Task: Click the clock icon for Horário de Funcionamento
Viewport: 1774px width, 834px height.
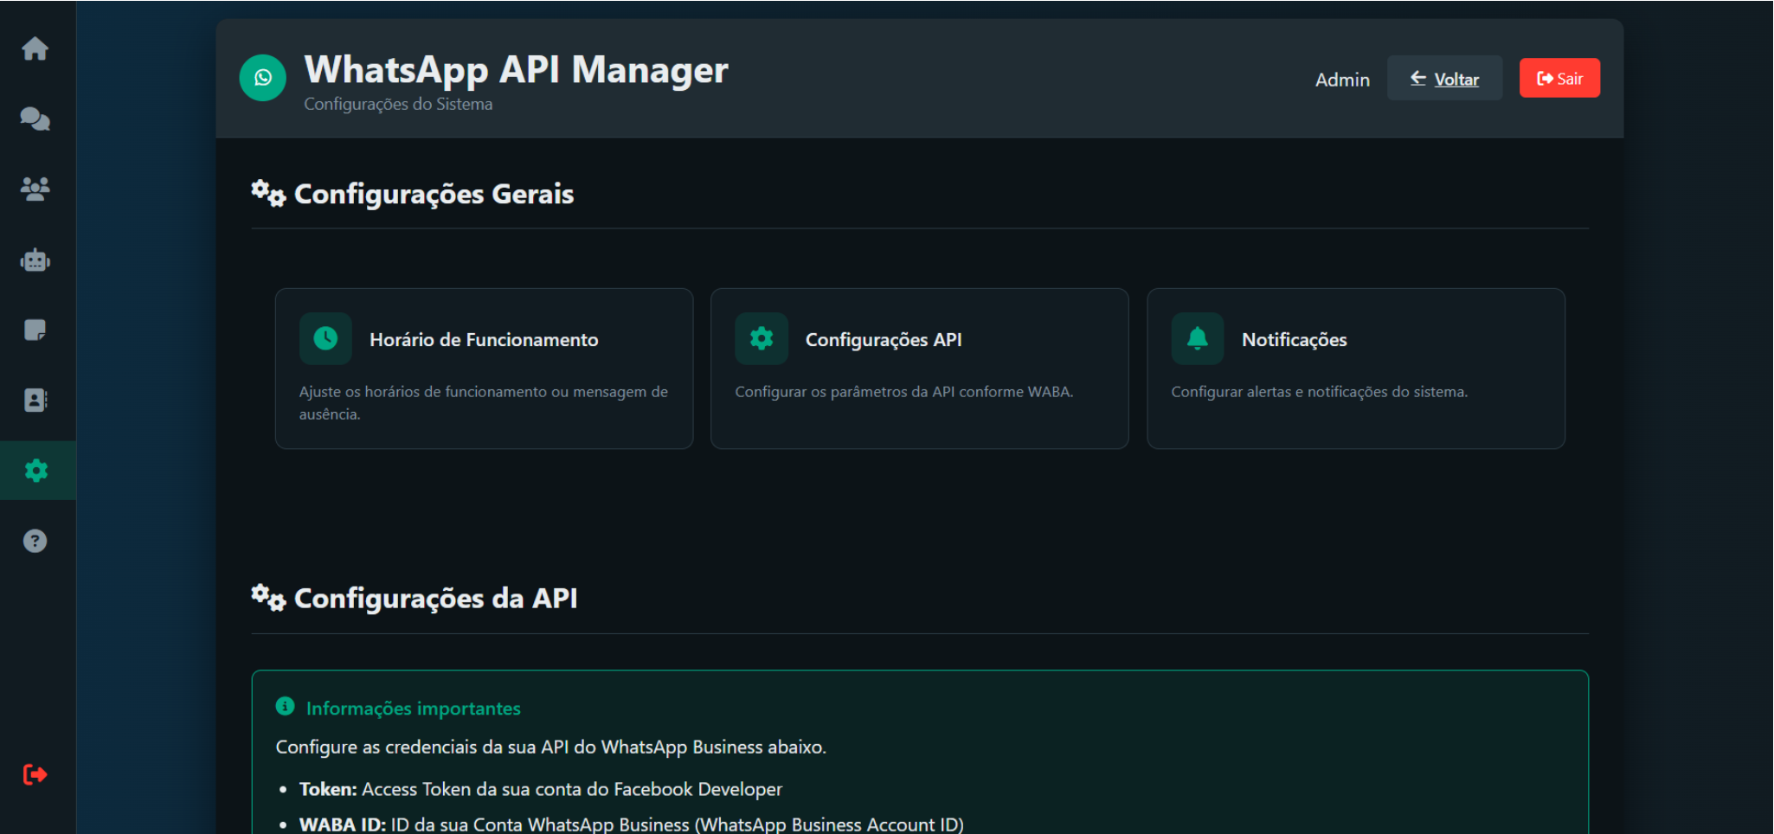Action: (325, 338)
